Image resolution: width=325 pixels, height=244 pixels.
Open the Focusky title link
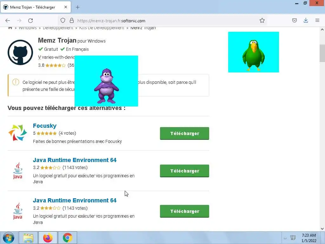[44, 126]
